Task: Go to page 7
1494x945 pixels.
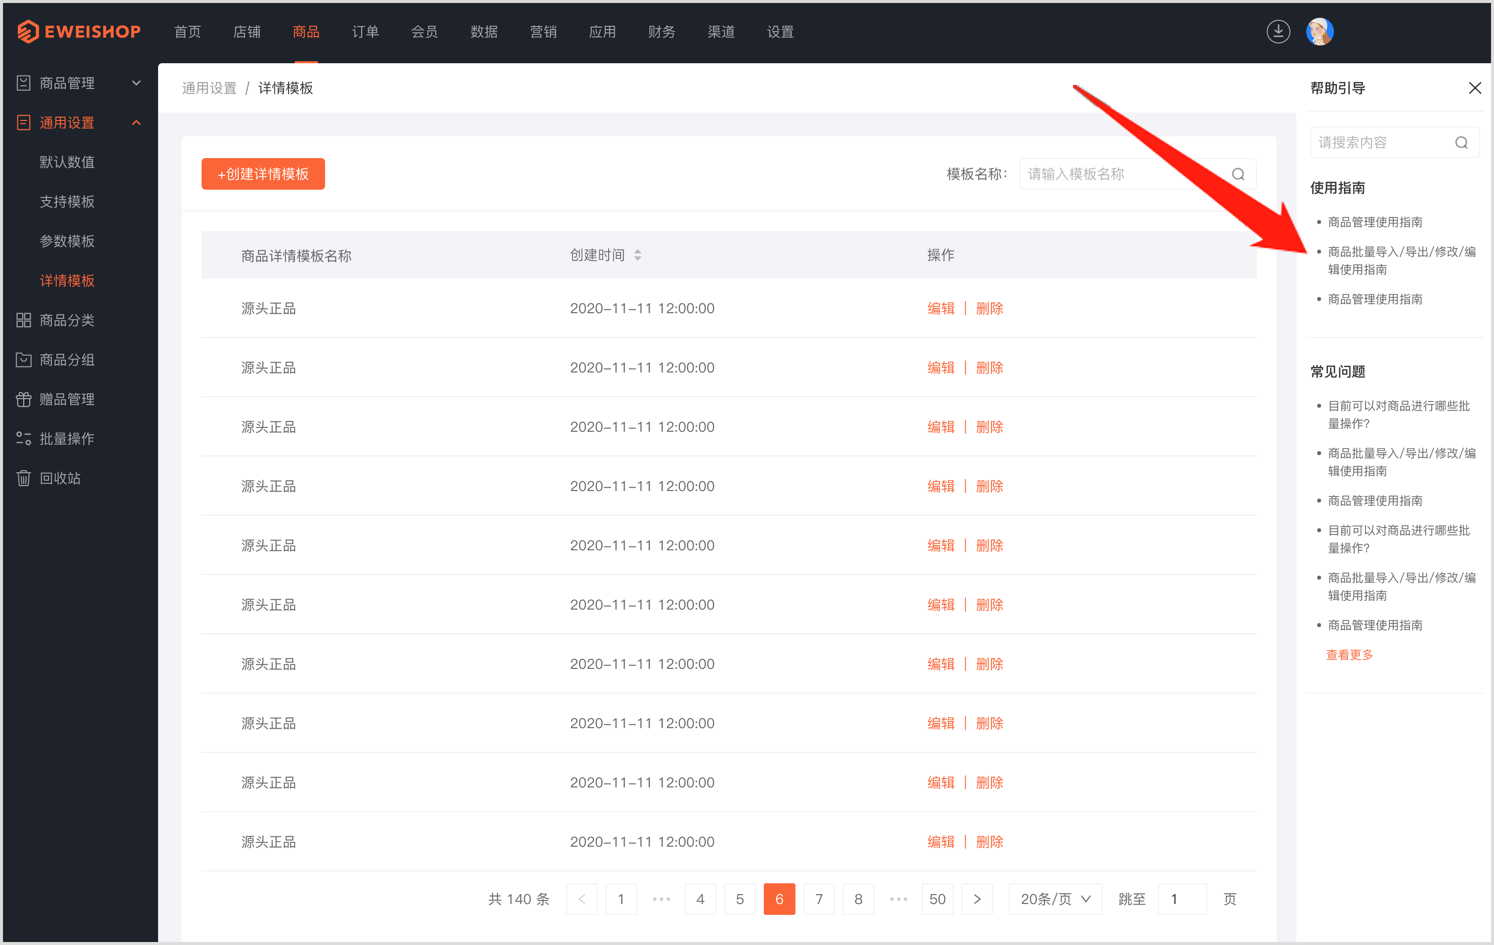Action: click(819, 899)
